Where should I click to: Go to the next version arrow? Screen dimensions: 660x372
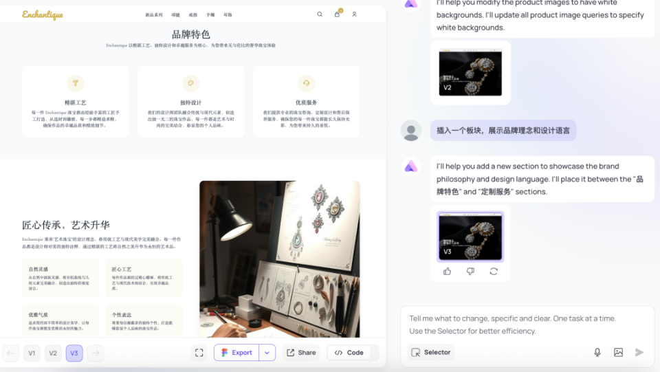[x=96, y=353]
